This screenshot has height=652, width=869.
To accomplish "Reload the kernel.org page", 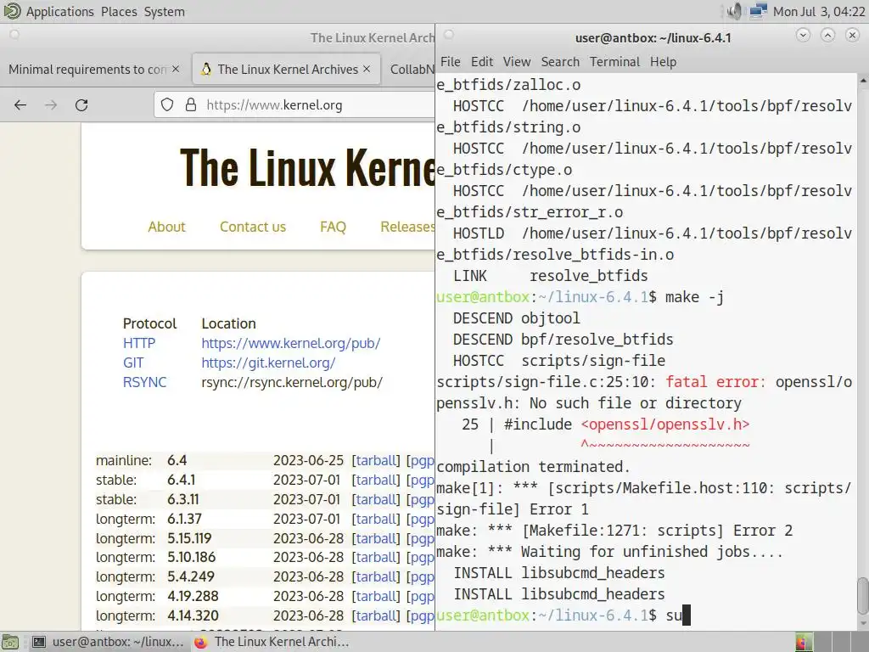I will [81, 104].
